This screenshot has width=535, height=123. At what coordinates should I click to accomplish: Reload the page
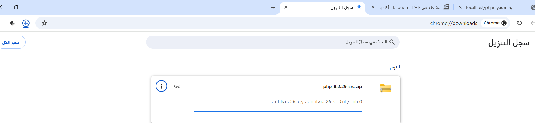click(519, 23)
